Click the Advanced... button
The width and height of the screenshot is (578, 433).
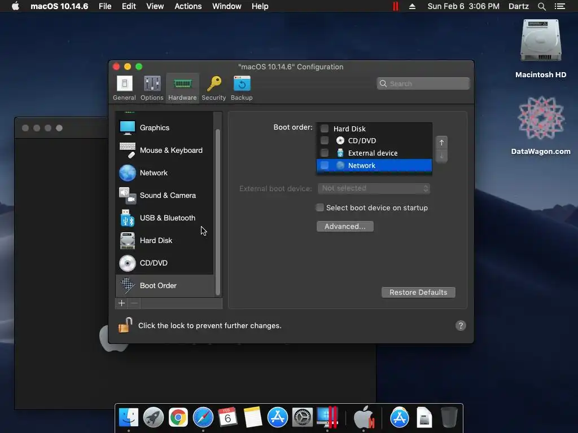pyautogui.click(x=345, y=227)
